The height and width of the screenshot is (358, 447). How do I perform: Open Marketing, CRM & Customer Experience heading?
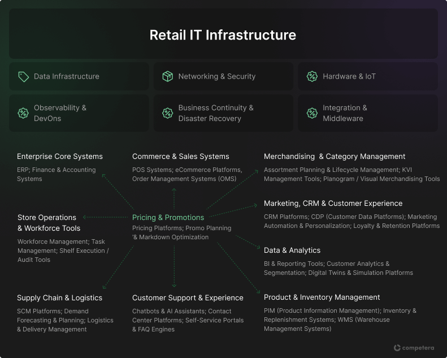tap(333, 203)
